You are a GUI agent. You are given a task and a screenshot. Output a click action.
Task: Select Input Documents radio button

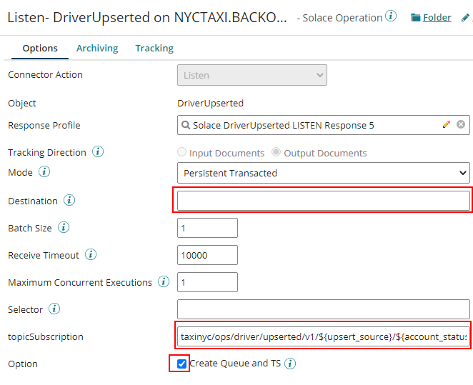182,153
